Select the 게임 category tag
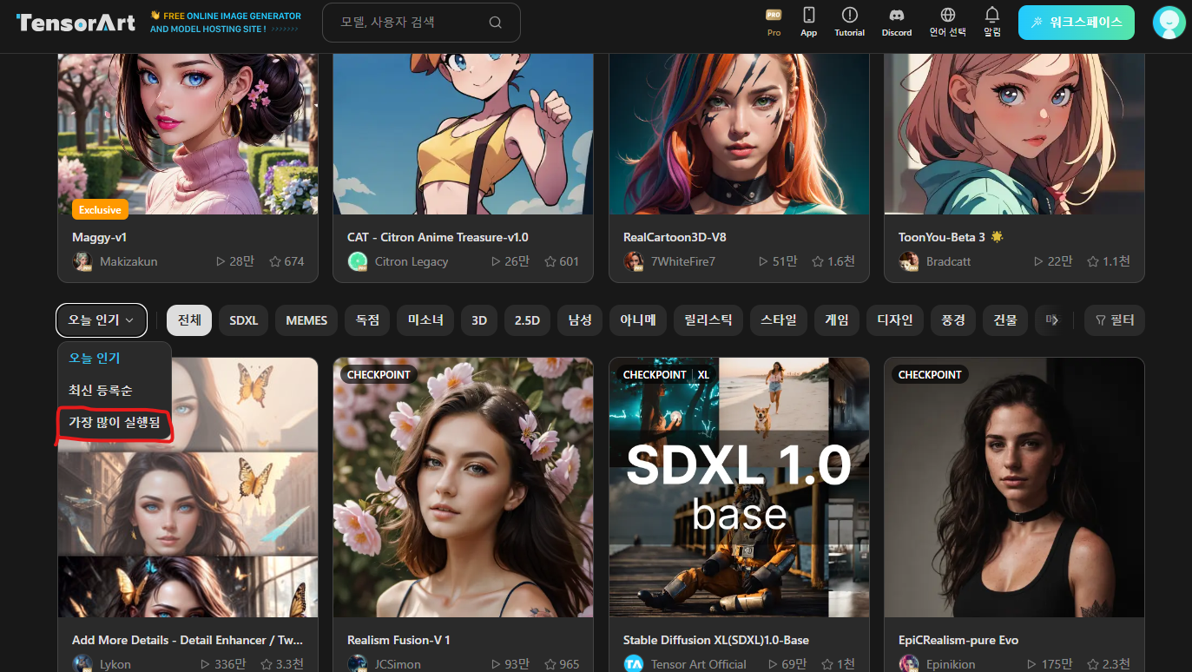The width and height of the screenshot is (1192, 672). [x=837, y=320]
